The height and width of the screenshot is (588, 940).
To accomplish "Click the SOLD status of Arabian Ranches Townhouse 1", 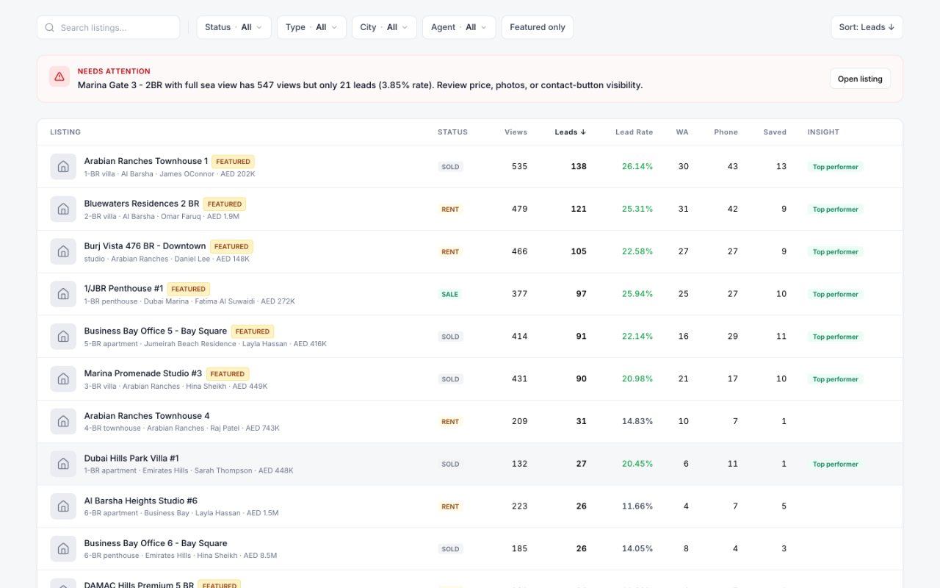I will [450, 167].
